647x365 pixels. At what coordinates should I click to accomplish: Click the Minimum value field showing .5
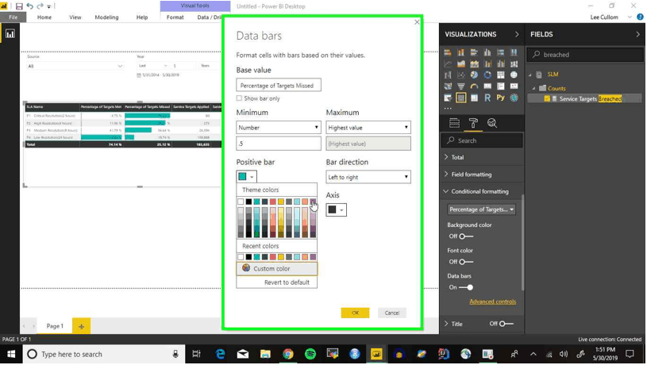279,144
